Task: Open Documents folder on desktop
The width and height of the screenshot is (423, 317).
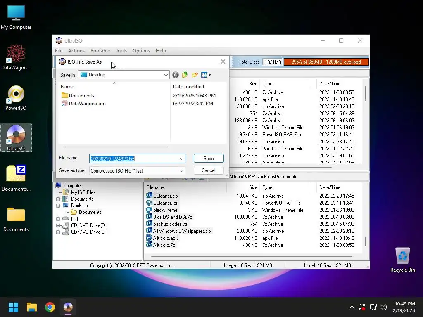Action: pos(16,219)
